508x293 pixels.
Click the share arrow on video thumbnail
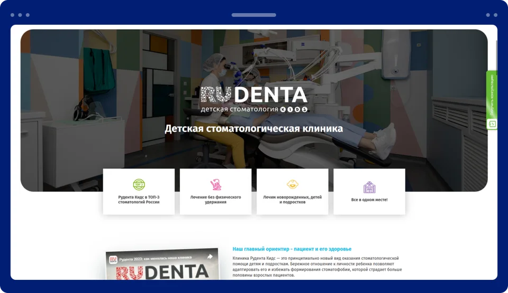210,257
